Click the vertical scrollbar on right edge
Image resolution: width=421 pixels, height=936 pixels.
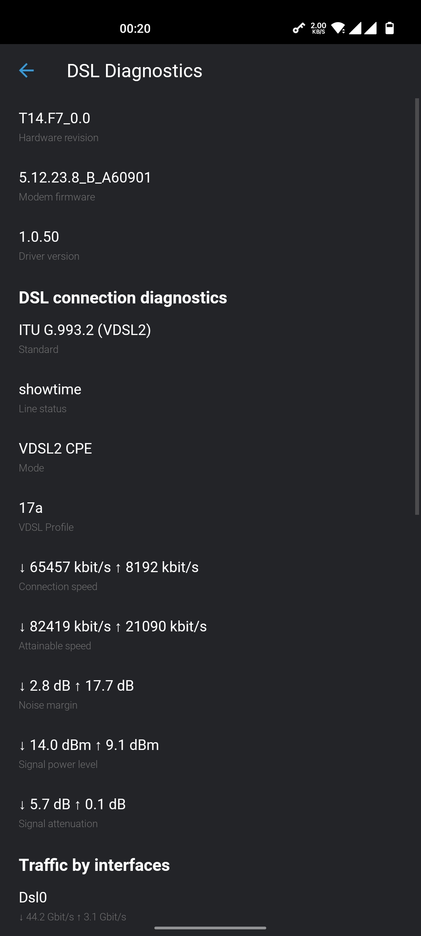coord(417,307)
